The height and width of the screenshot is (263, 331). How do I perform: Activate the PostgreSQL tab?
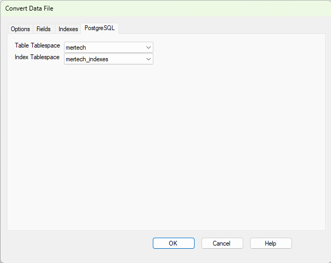(99, 28)
